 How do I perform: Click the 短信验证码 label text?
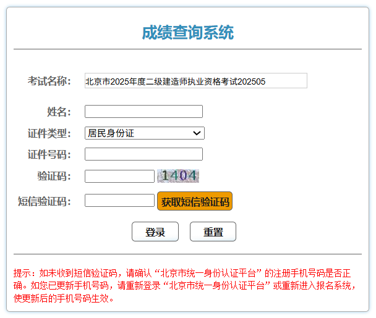pos(45,201)
